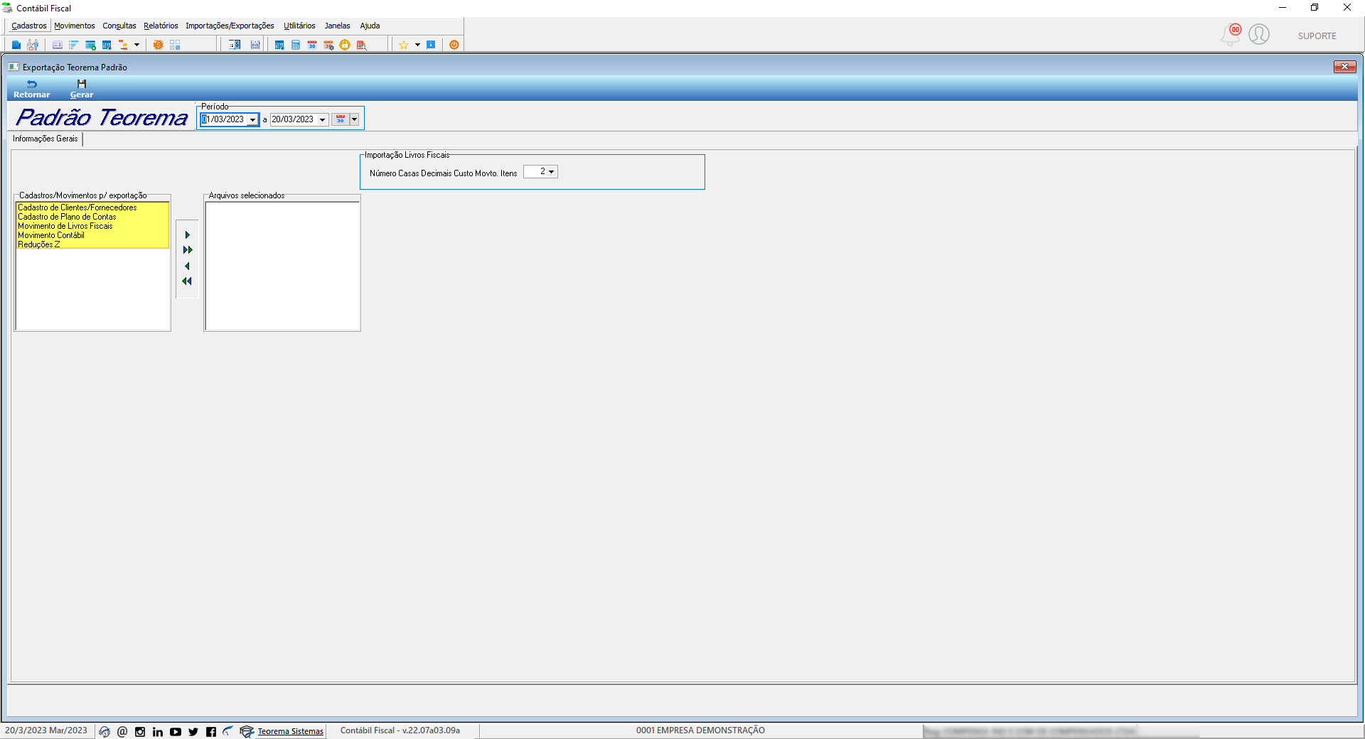The height and width of the screenshot is (739, 1365).
Task: Click the orange padlock icon
Action: pyautogui.click(x=345, y=45)
